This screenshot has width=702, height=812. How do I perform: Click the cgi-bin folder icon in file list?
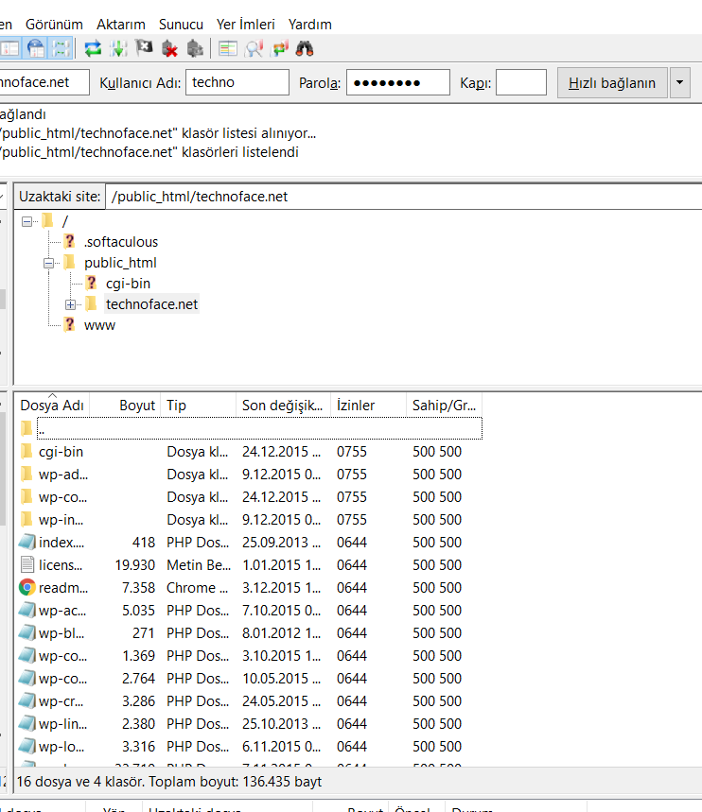click(26, 451)
